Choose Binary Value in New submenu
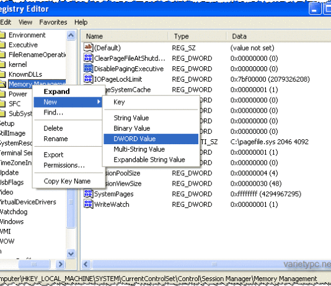Viewport: 331px width, 286px height. [151, 128]
